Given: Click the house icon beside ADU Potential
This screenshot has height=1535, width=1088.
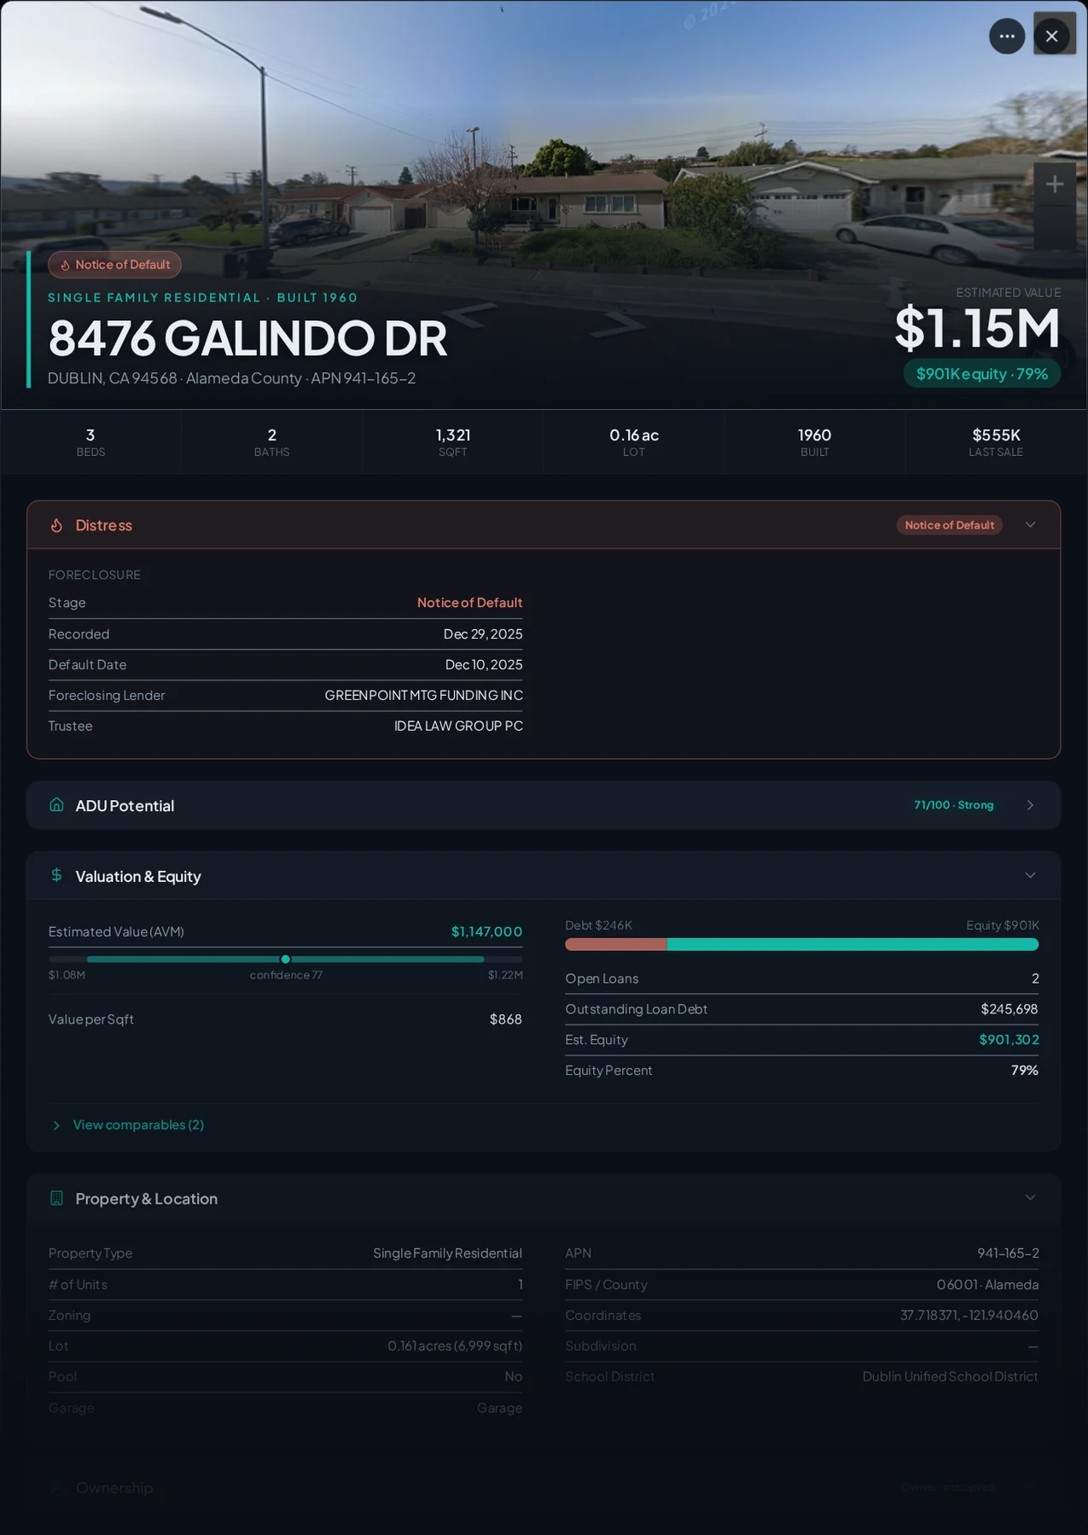Looking at the screenshot, I should (56, 805).
